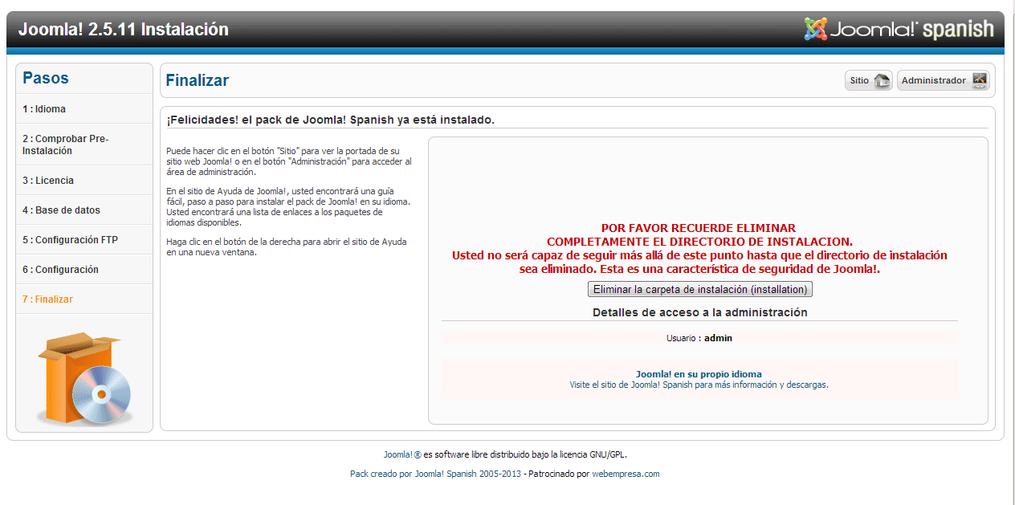Image resolution: width=1015 pixels, height=505 pixels.
Task: Select step 6 : Configuración
Action: click(84, 270)
